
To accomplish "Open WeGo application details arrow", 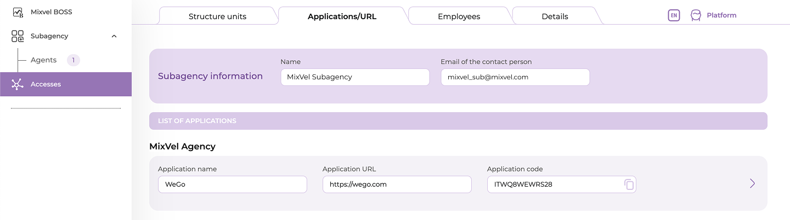I will coord(752,183).
